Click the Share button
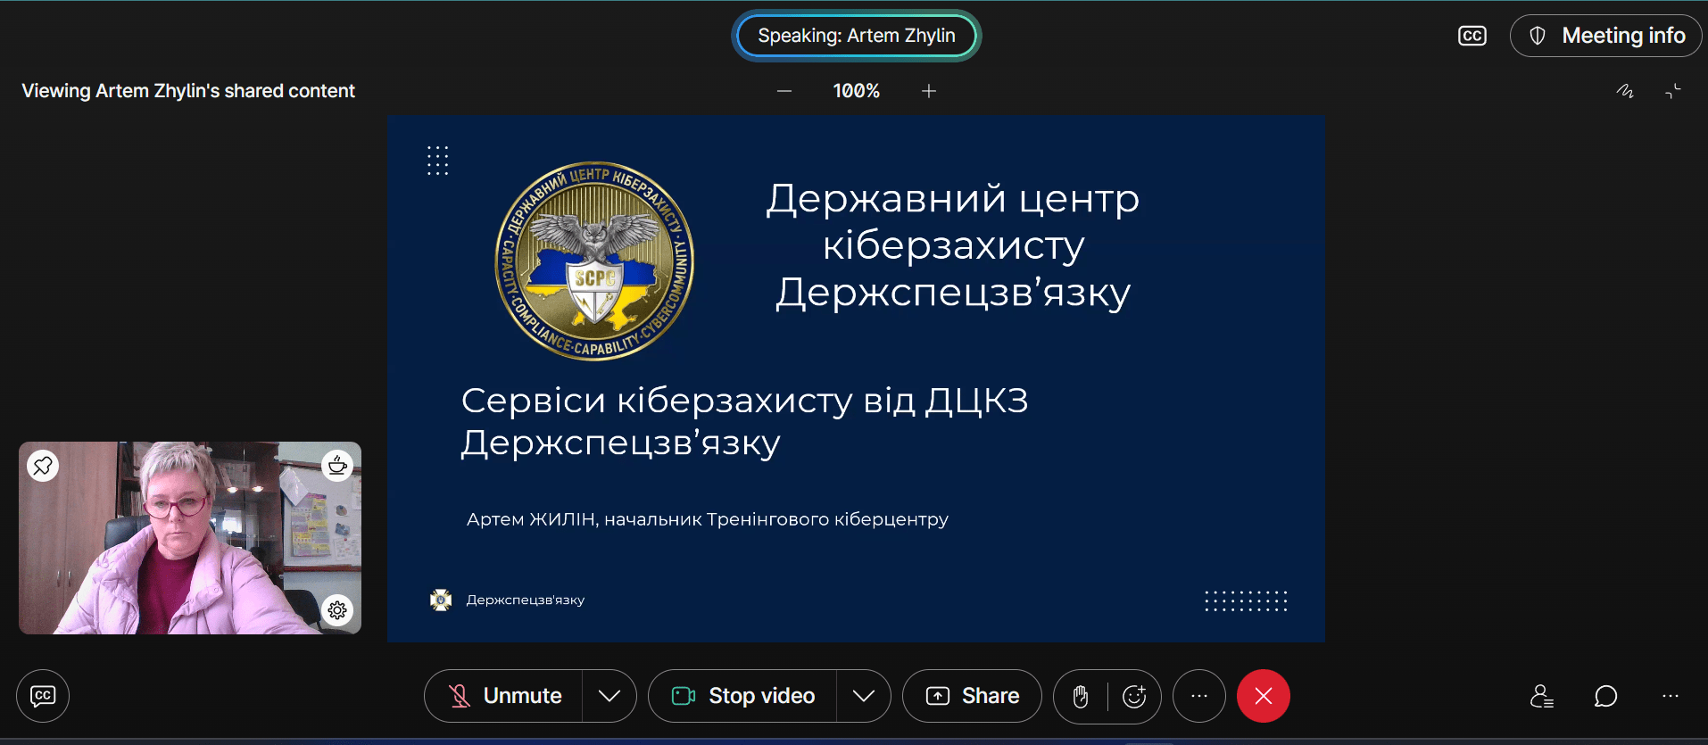The height and width of the screenshot is (745, 1708). pos(972,696)
